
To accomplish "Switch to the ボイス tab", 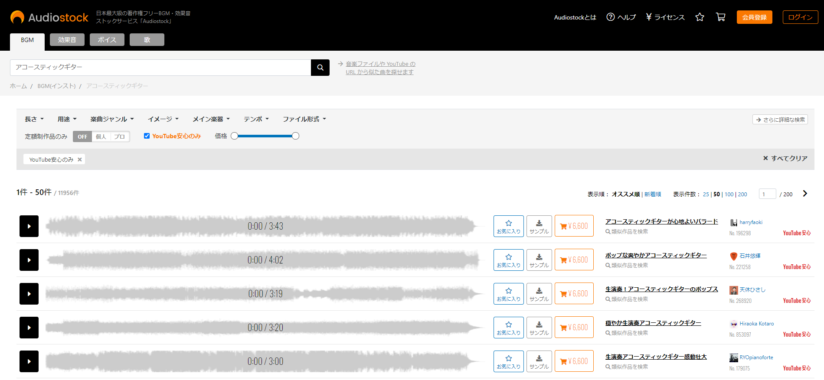I will tap(107, 40).
